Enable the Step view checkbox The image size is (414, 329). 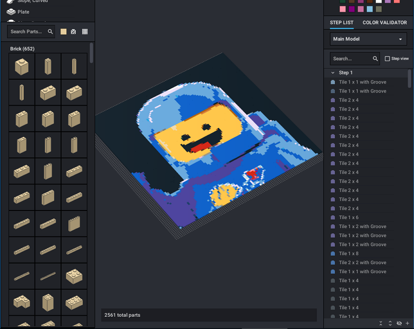(x=387, y=58)
